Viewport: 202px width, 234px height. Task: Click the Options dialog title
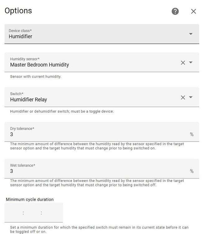point(18,11)
